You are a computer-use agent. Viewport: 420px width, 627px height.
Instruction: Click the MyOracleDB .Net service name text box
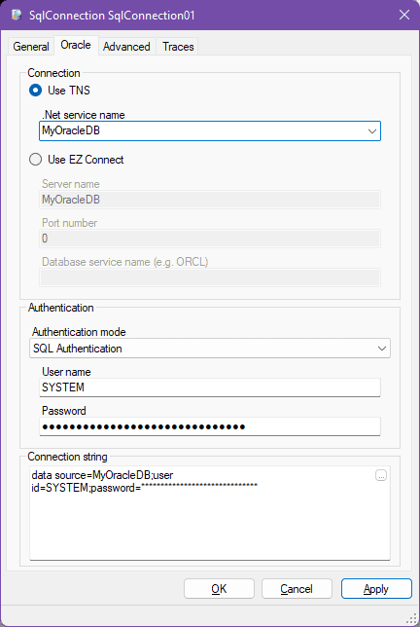[202, 131]
